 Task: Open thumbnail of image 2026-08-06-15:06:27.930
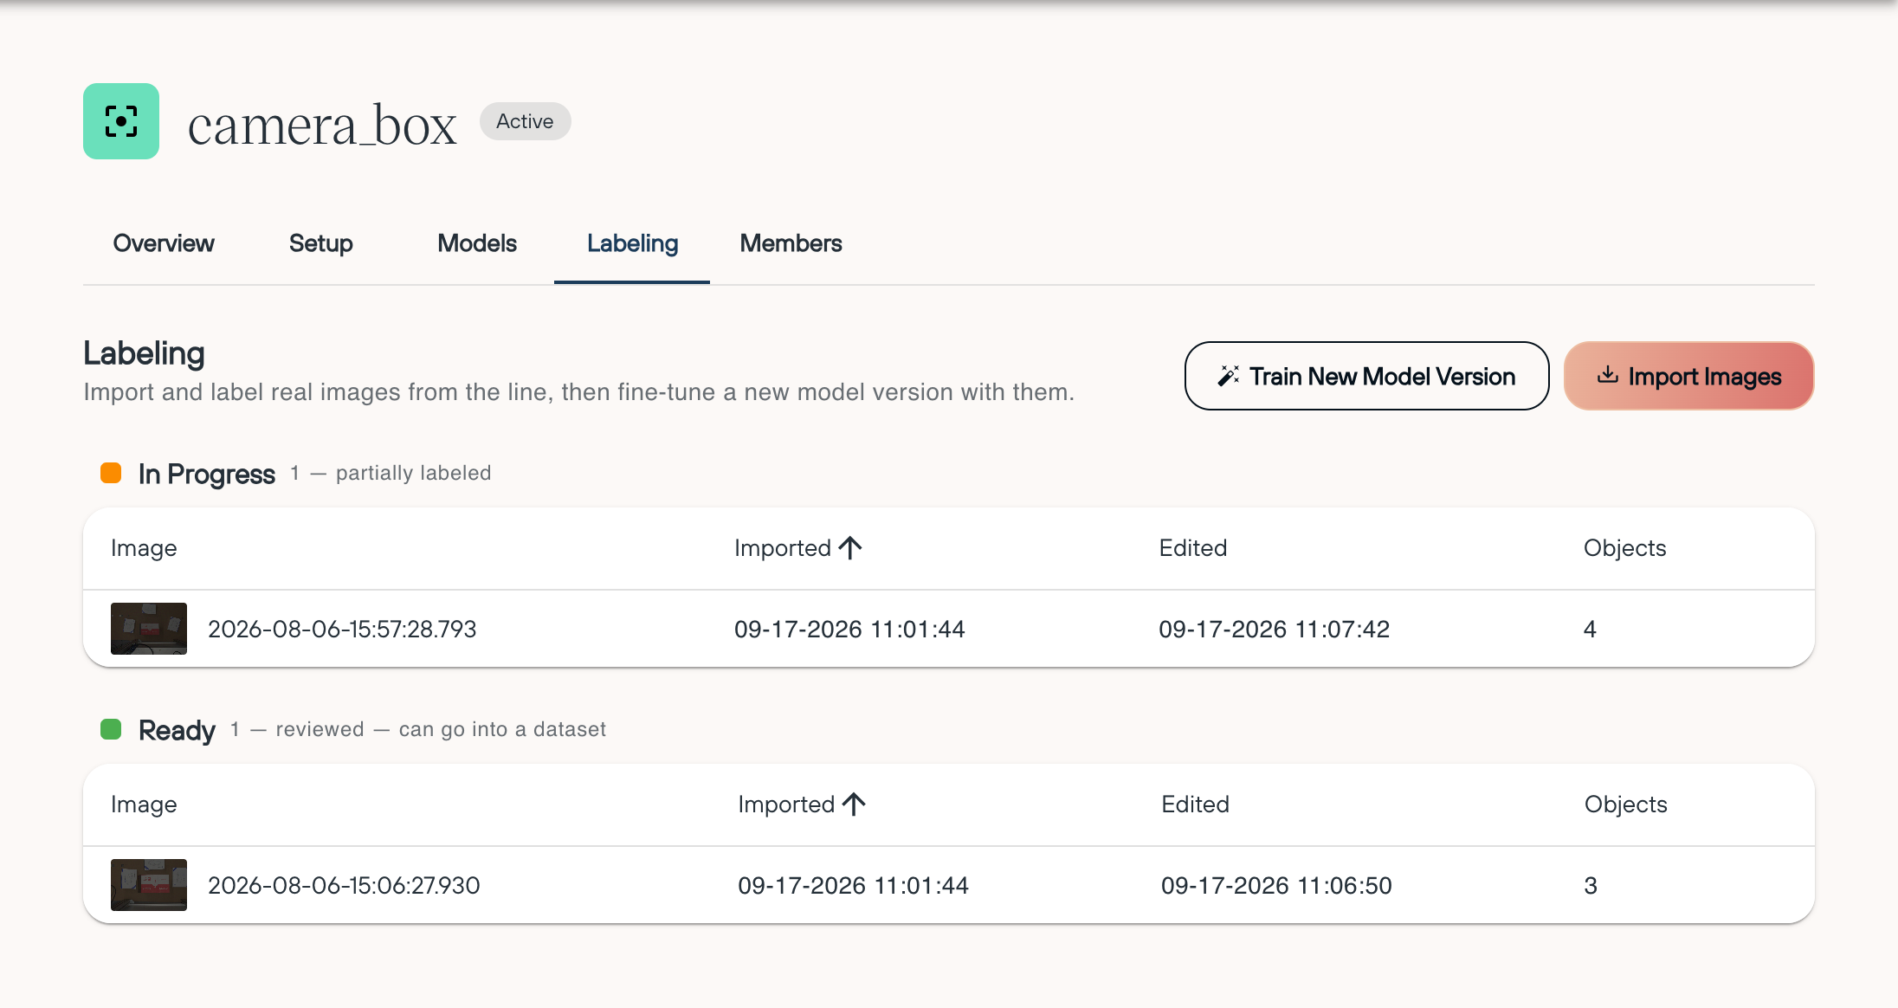click(149, 885)
